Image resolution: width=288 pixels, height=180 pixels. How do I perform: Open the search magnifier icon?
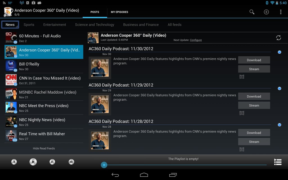(x=252, y=12)
